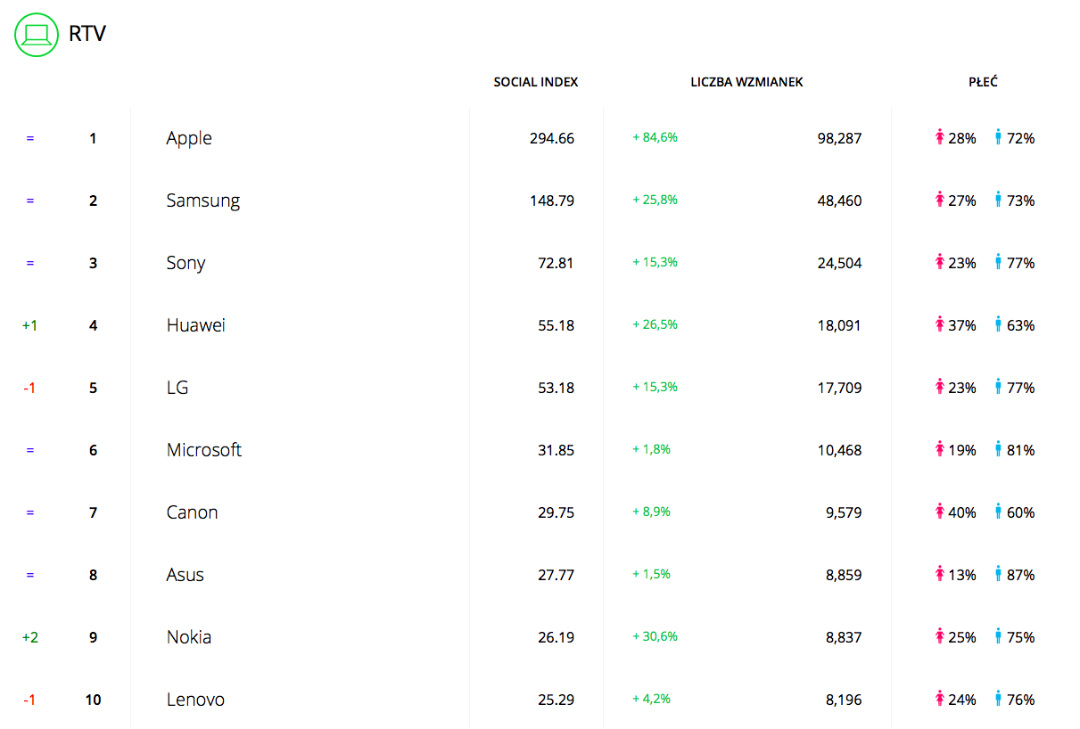Image resolution: width=1080 pixels, height=729 pixels.
Task: Click the pink female icon in Canon row
Action: pyautogui.click(x=939, y=512)
